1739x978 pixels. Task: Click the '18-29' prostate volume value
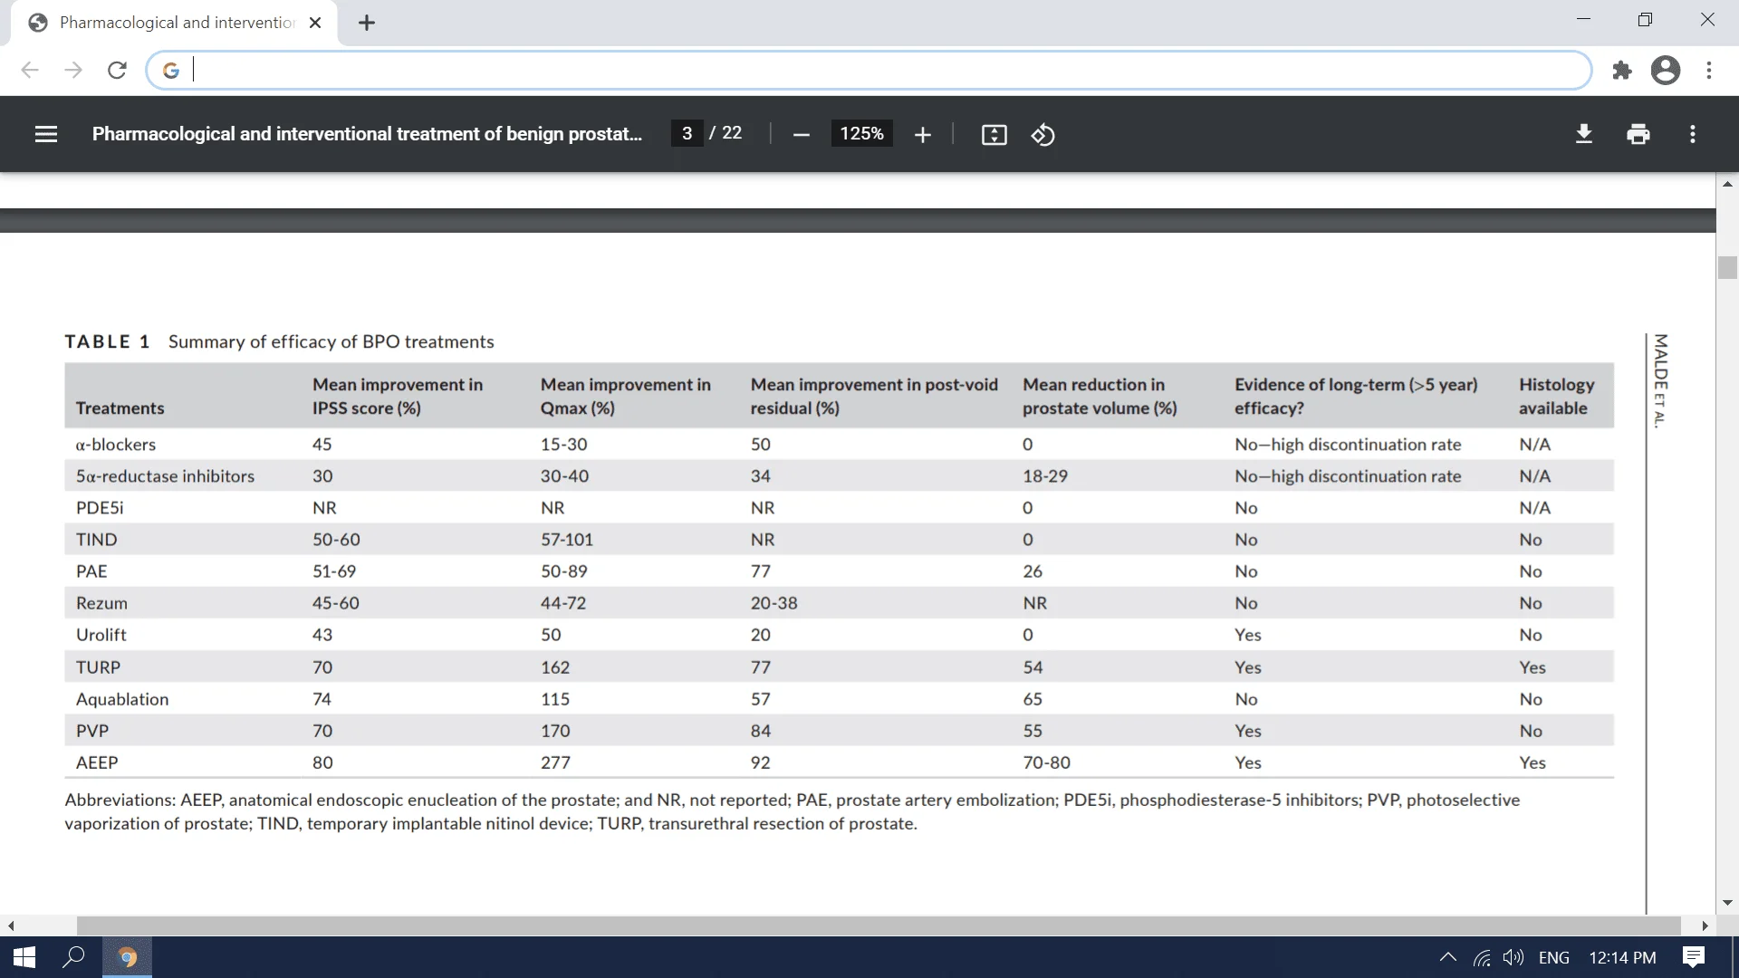pyautogui.click(x=1045, y=476)
